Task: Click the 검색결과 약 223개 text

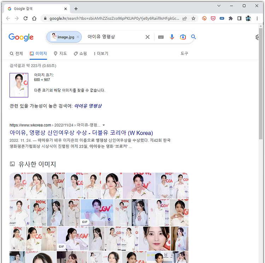Action: (33, 66)
